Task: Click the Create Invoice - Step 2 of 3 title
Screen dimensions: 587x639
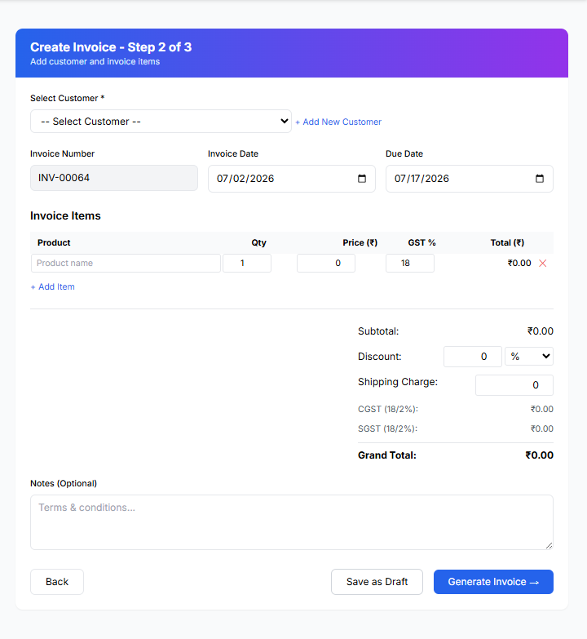Action: point(111,47)
